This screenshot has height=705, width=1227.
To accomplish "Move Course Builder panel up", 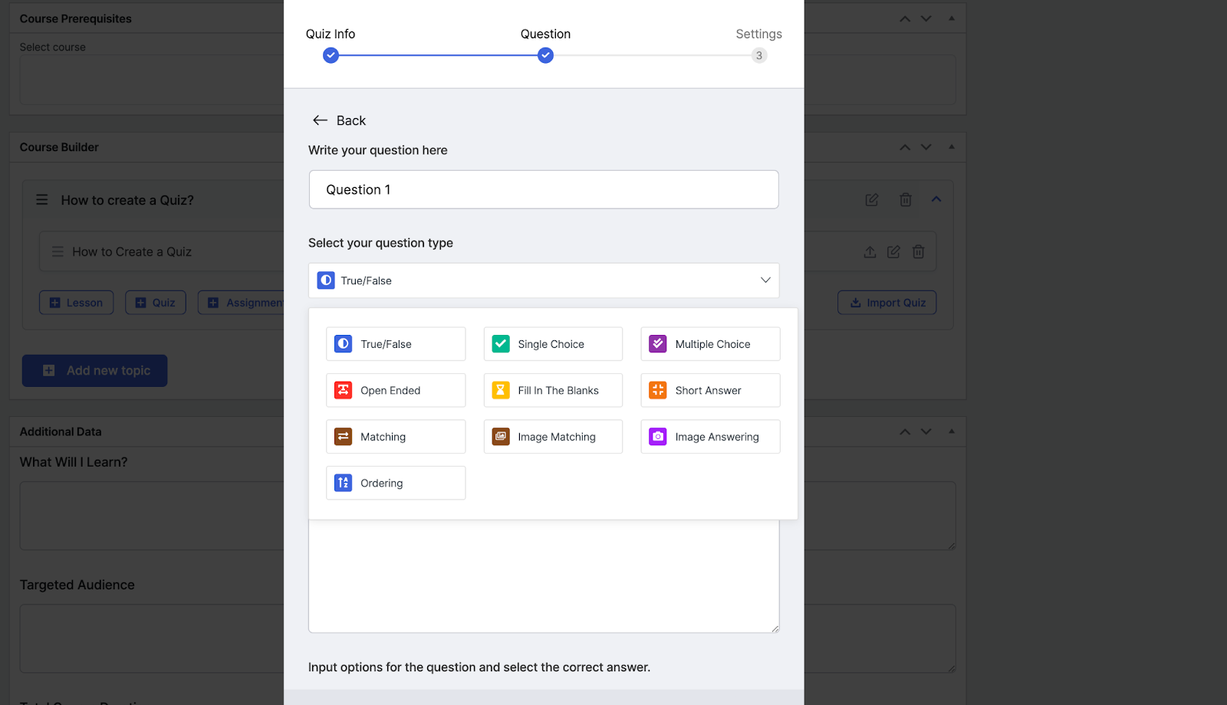I will [x=905, y=147].
